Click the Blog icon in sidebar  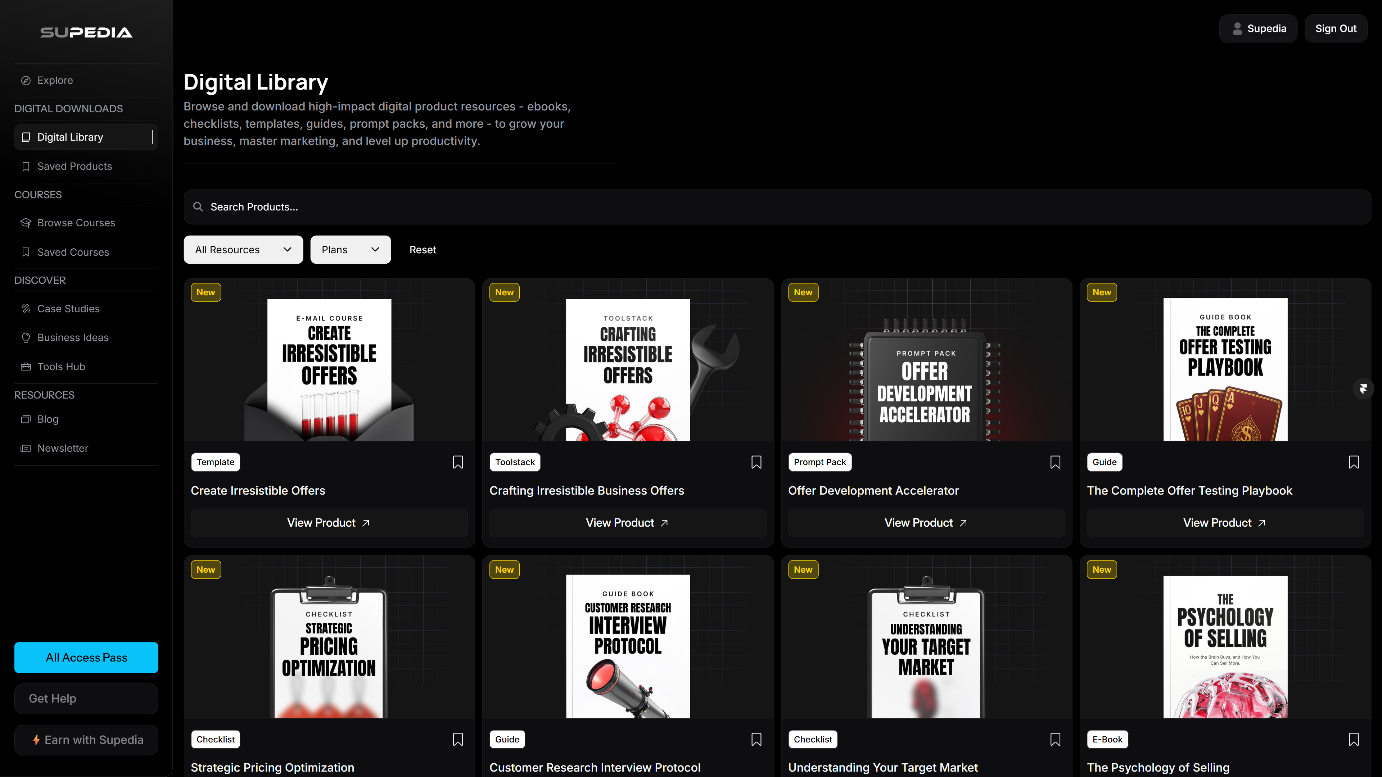pyautogui.click(x=26, y=419)
